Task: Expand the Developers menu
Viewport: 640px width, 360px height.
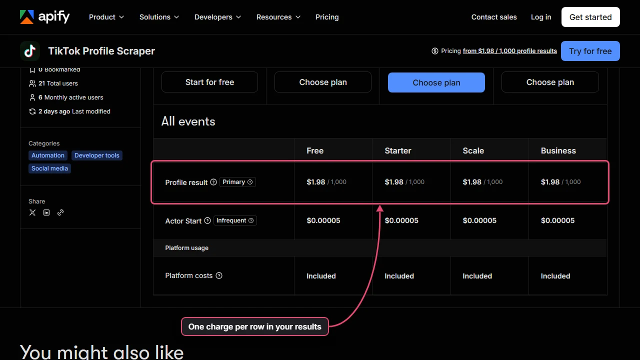Action: click(x=217, y=17)
